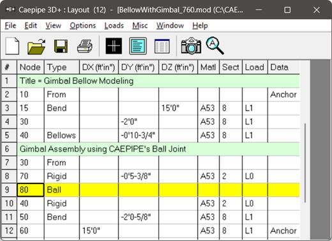
Task: Open the Misc menu
Action: pyautogui.click(x=140, y=26)
